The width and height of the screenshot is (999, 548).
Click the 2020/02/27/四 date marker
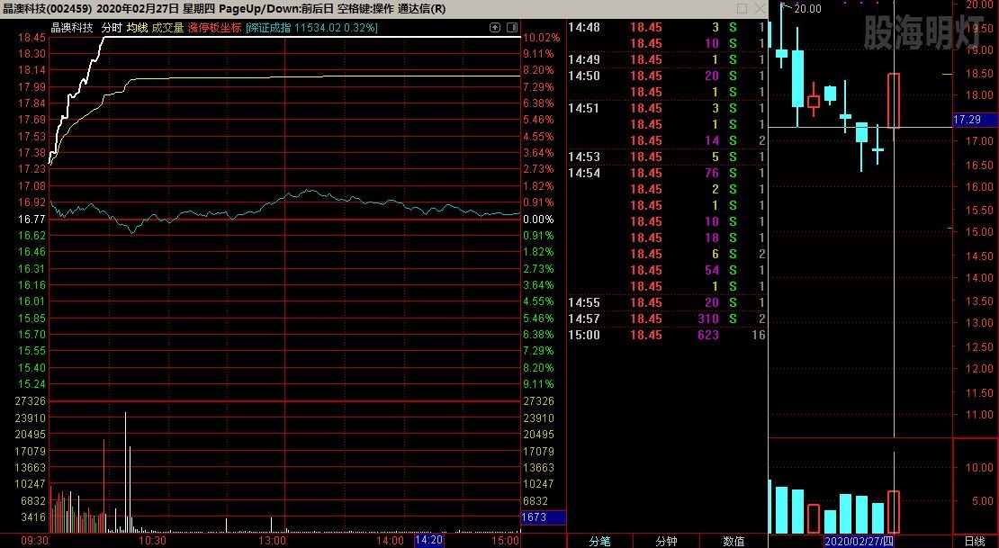[859, 542]
